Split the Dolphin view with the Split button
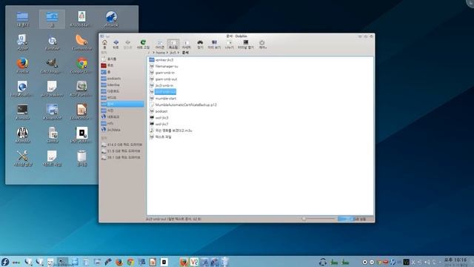The height and width of the screenshot is (267, 474). coord(229,44)
